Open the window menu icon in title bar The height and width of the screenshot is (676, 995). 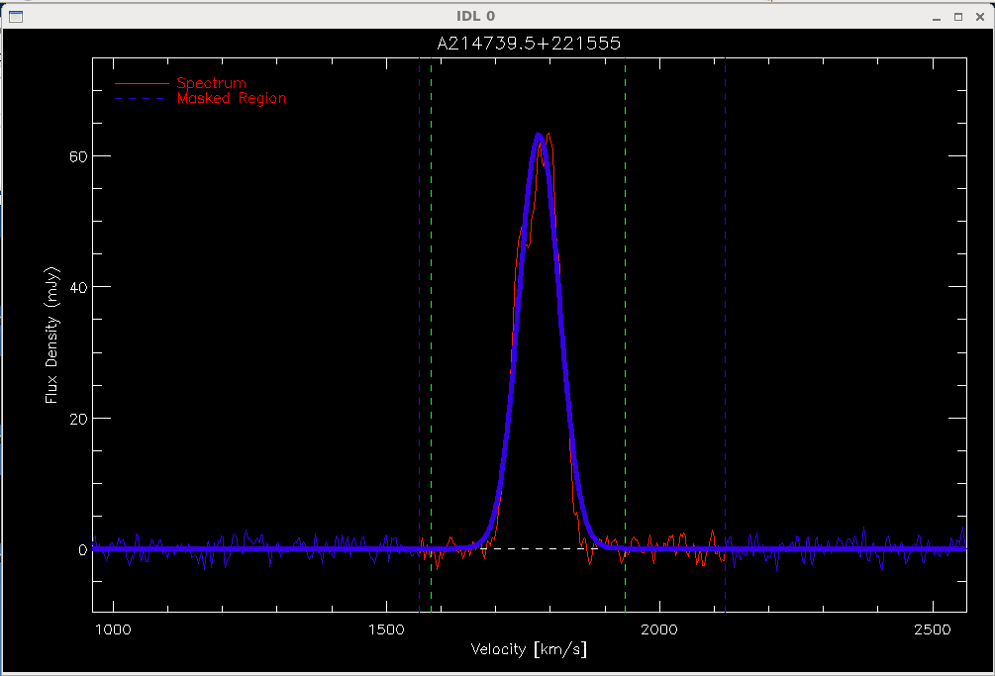16,17
